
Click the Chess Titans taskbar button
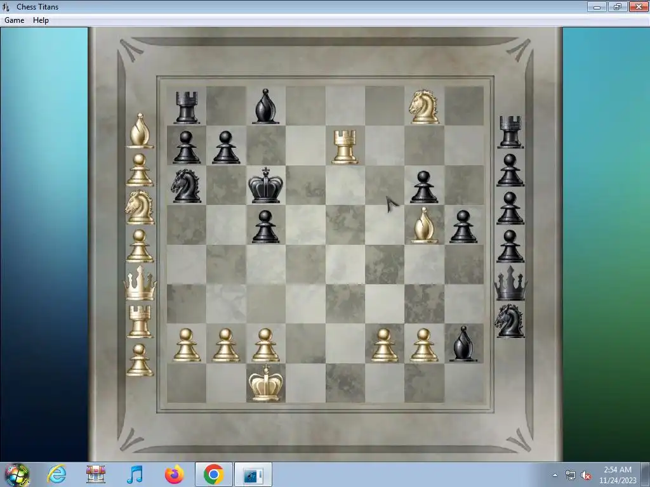[x=253, y=474]
